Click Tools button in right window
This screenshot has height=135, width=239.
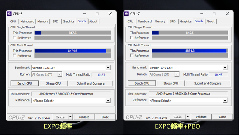(178, 117)
